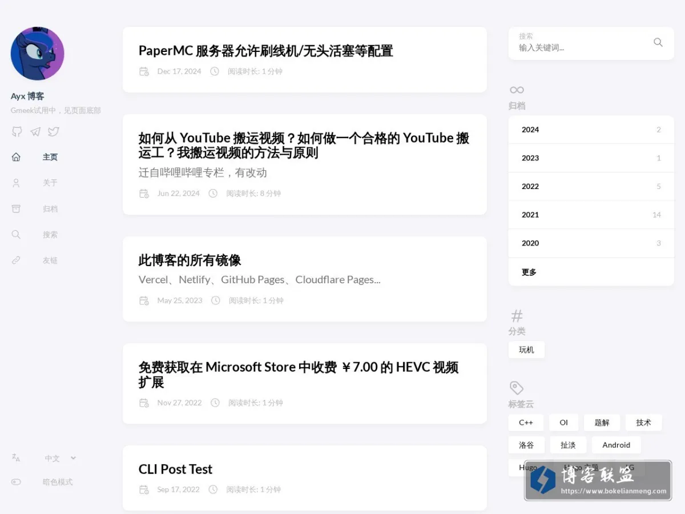Open the 2021 archive row
Viewport: 685px width, 514px height.
[x=591, y=215]
